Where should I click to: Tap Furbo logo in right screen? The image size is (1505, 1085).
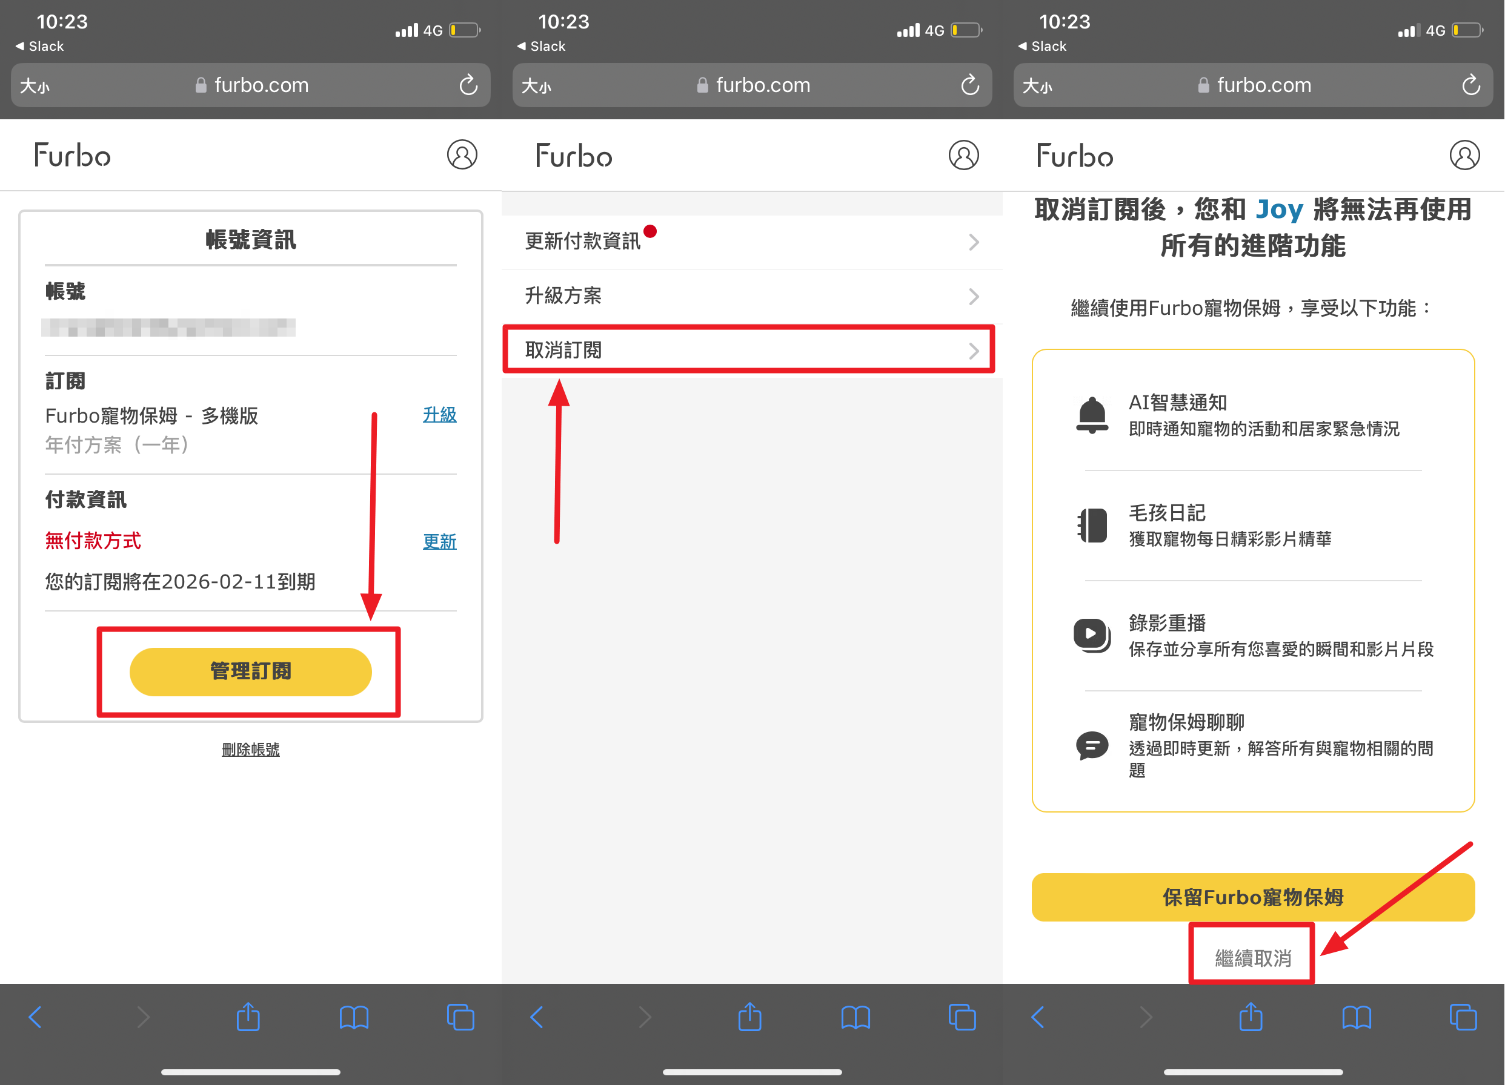click(x=1075, y=155)
